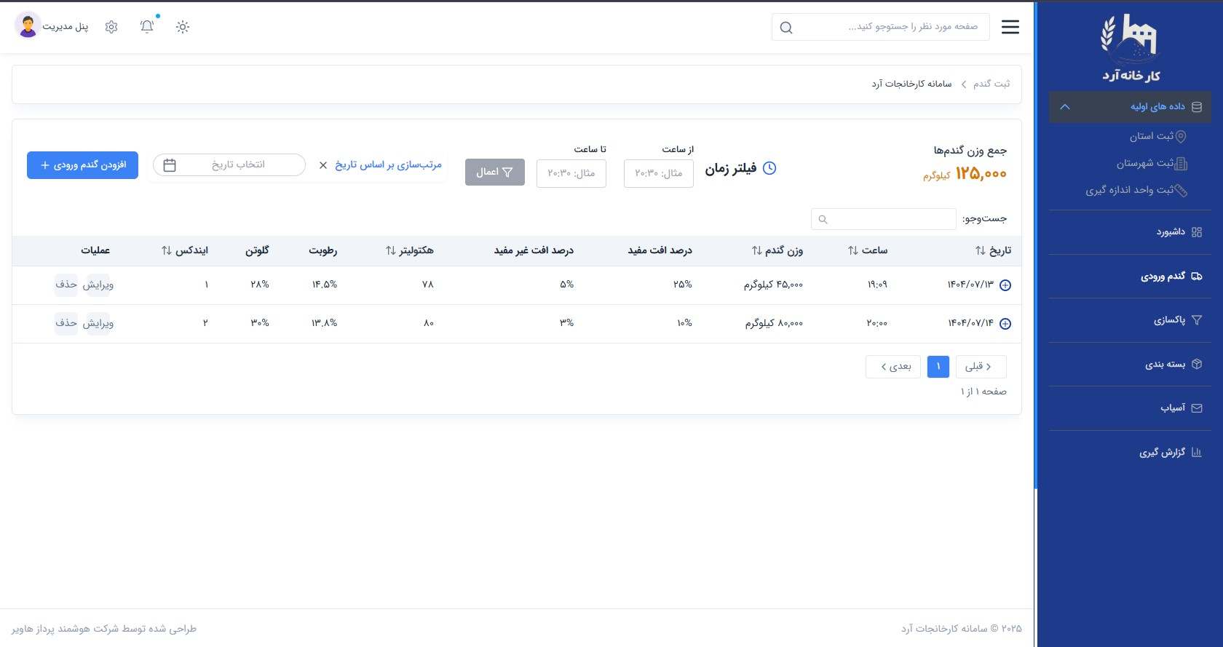Click the اعمال filter button

point(495,172)
